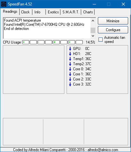Select the Core 1: 36C reading

[x=82, y=74]
